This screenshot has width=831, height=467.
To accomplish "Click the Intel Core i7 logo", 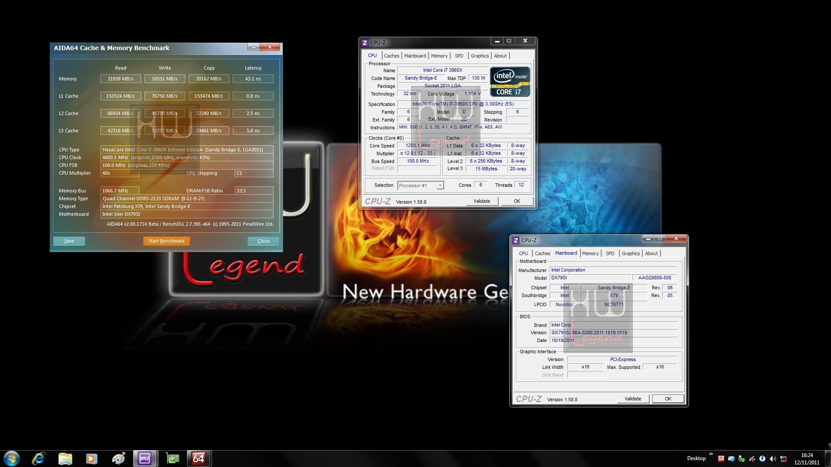I will click(510, 82).
